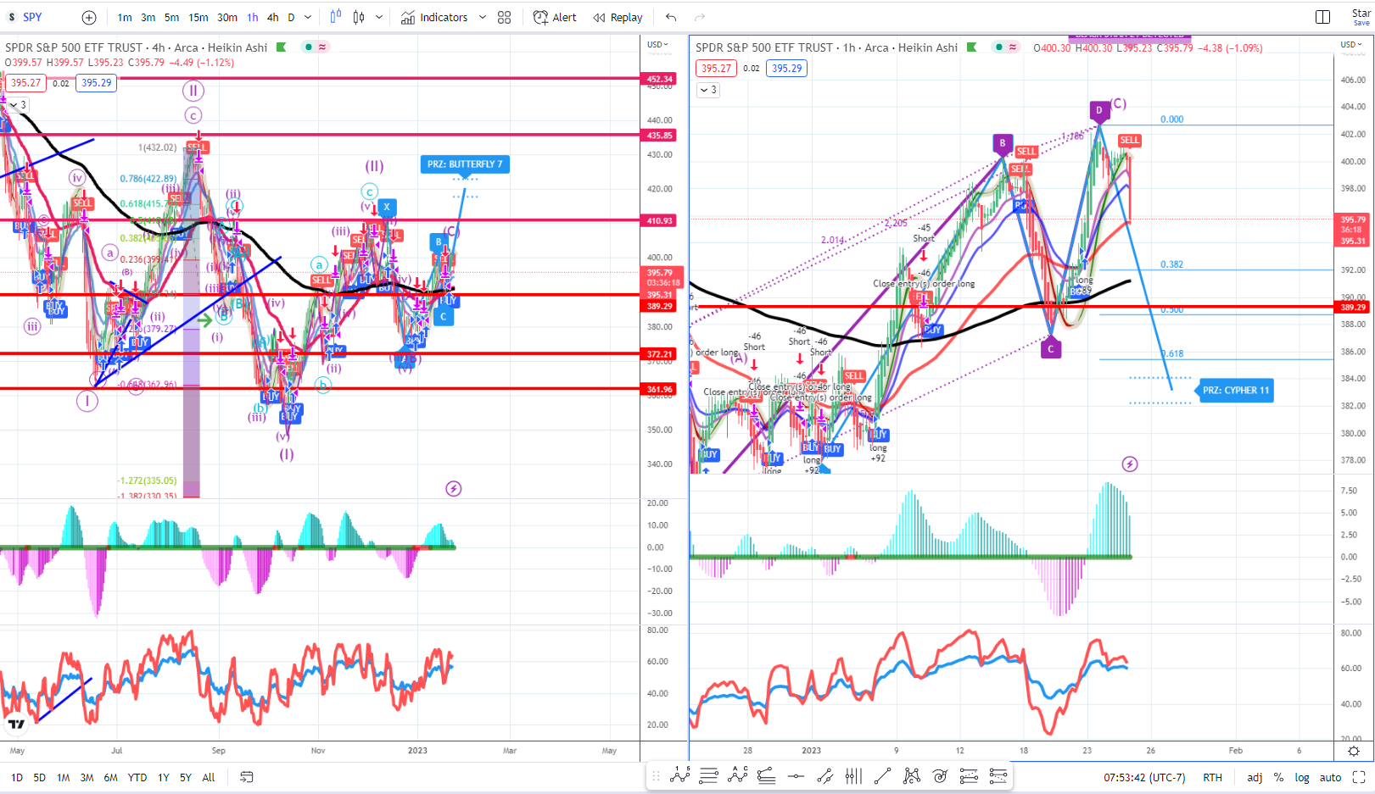Image resolution: width=1375 pixels, height=794 pixels.
Task: Select the XABCD pattern tool
Action: click(x=912, y=775)
